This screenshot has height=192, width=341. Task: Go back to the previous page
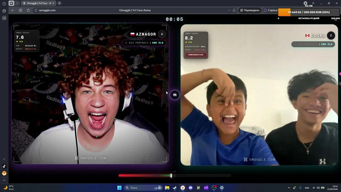pyautogui.click(x=13, y=10)
